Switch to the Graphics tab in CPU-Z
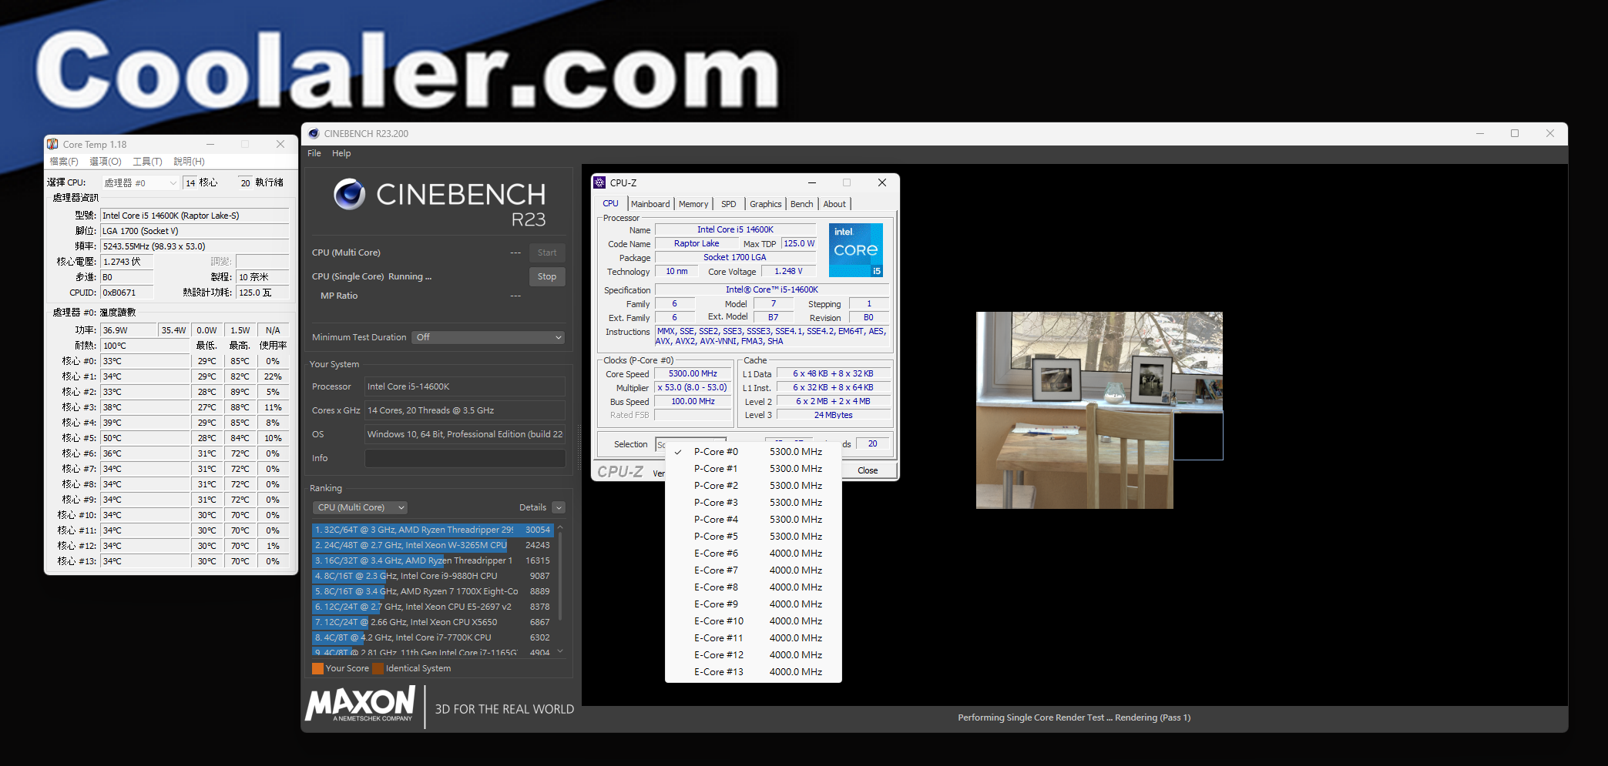This screenshot has height=766, width=1608. (766, 204)
